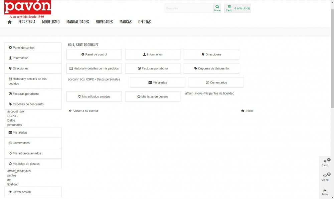Click the pin icon in sidebar Direcciones

(x=10, y=68)
